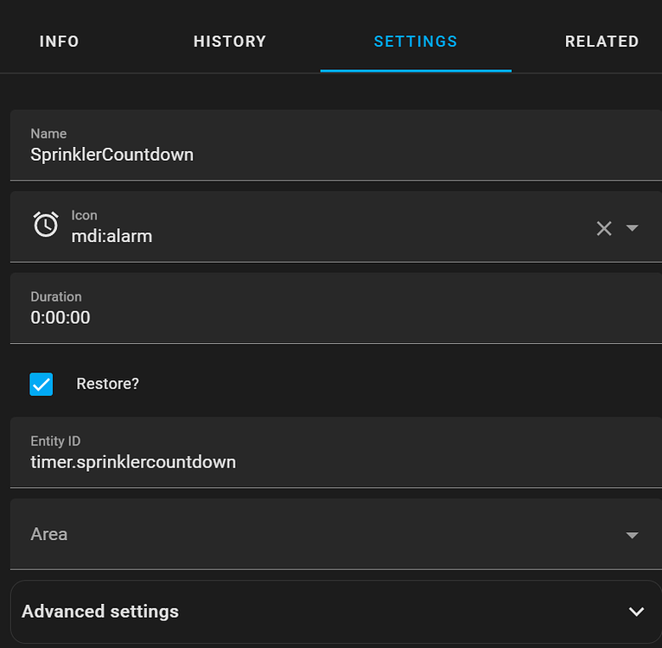Viewport: 662px width, 648px height.
Task: Open the icon picker dropdown arrow
Action: [x=632, y=228]
